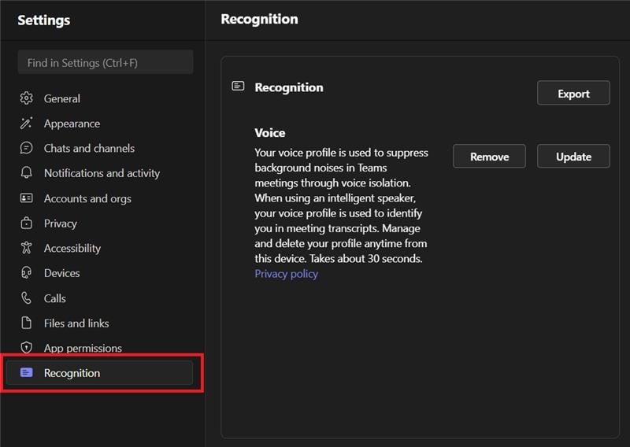This screenshot has width=630, height=447.
Task: Go to Notifications and activity settings
Action: 102,173
